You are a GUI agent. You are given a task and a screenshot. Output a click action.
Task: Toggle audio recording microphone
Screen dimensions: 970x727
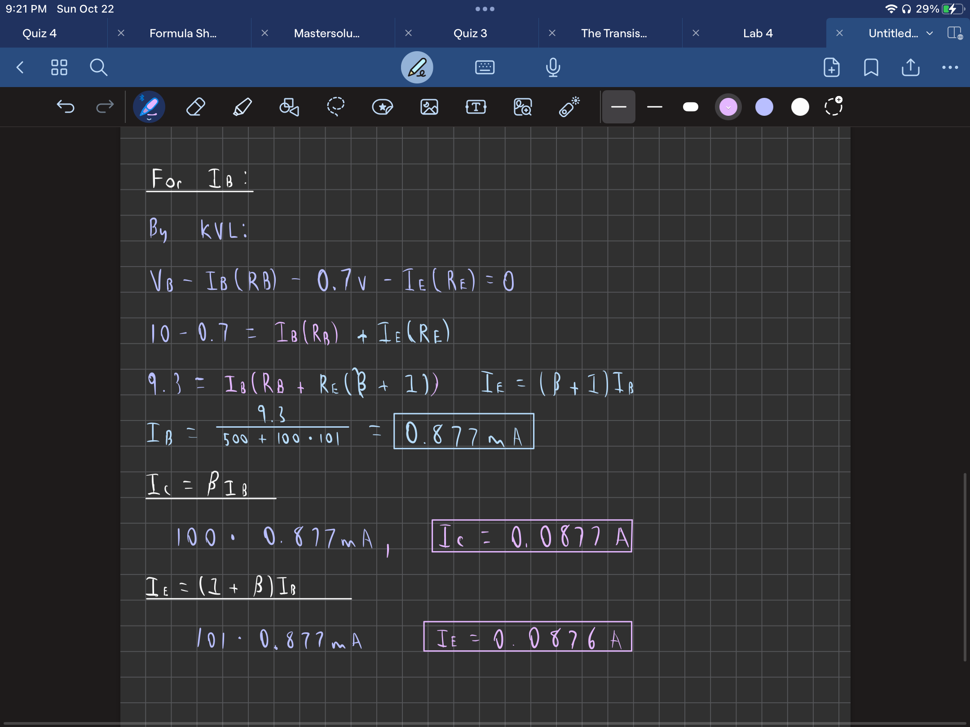pyautogui.click(x=553, y=67)
